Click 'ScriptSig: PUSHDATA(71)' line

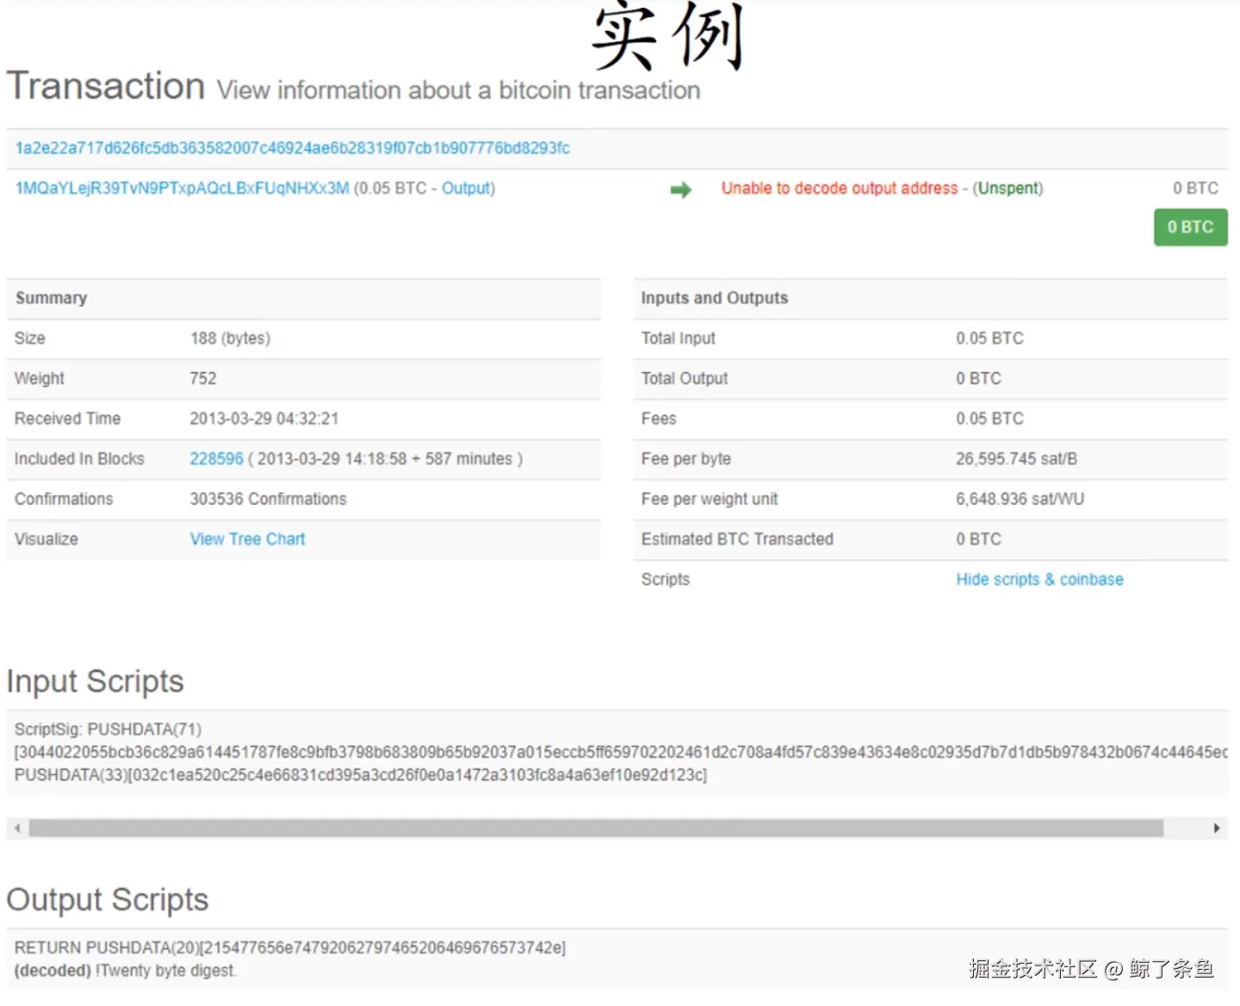click(x=108, y=730)
